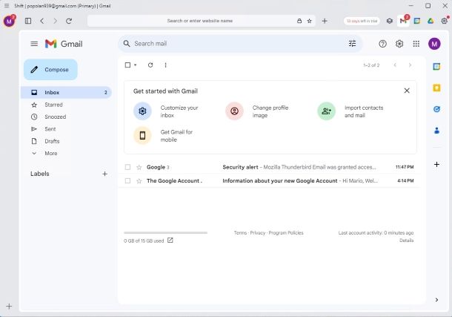Select the Google Security alert email checkbox

click(x=127, y=167)
